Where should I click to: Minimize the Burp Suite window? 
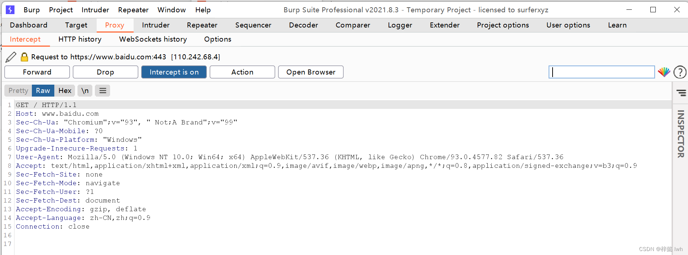(629, 10)
